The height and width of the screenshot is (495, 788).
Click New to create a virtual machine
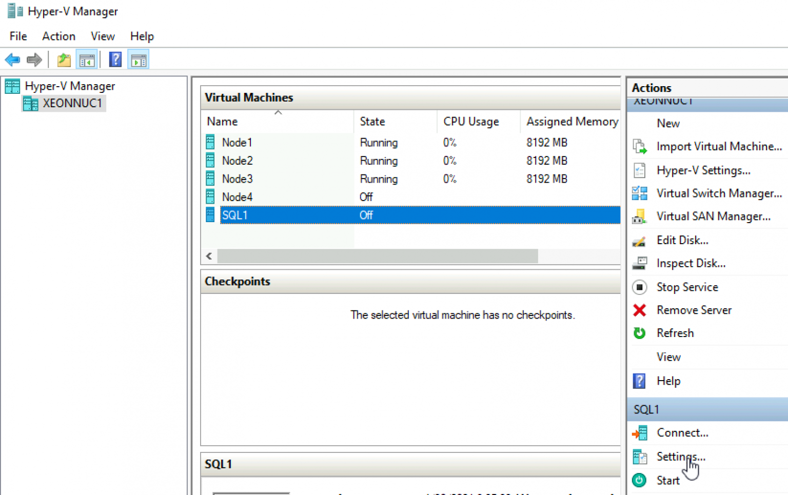pyautogui.click(x=668, y=123)
